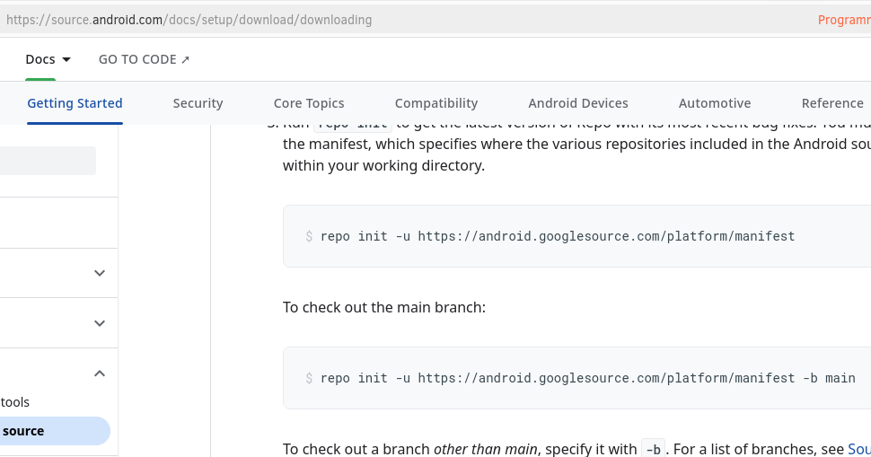Open the sidebar item ending in 'tools'
This screenshot has height=457, width=871.
coord(15,402)
